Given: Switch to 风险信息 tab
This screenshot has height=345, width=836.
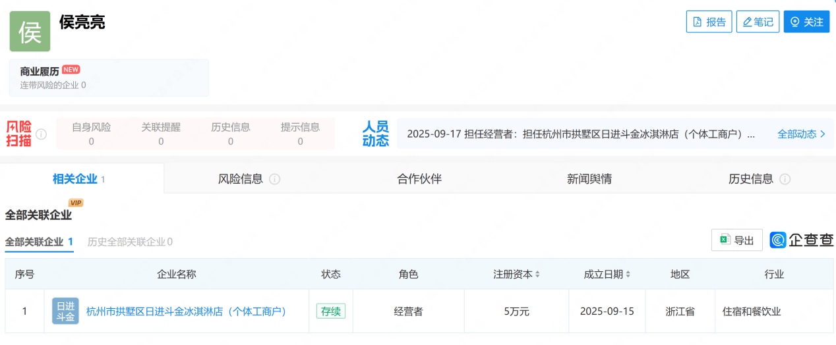Looking at the screenshot, I should click(249, 178).
